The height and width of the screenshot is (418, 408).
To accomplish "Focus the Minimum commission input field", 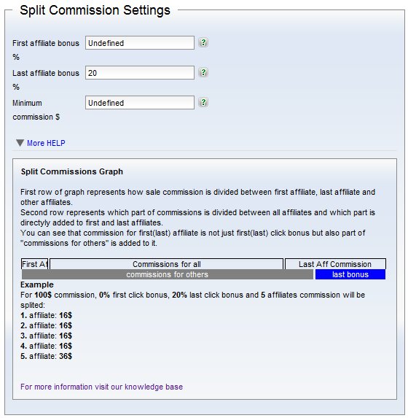I will pos(140,103).
